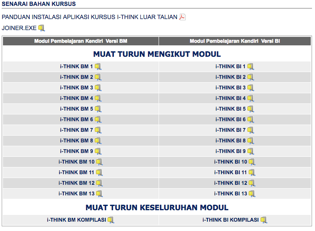This screenshot has height=231, width=315.
Task: Click zip icon next to i-THINK BI 7
Action: tap(251, 130)
